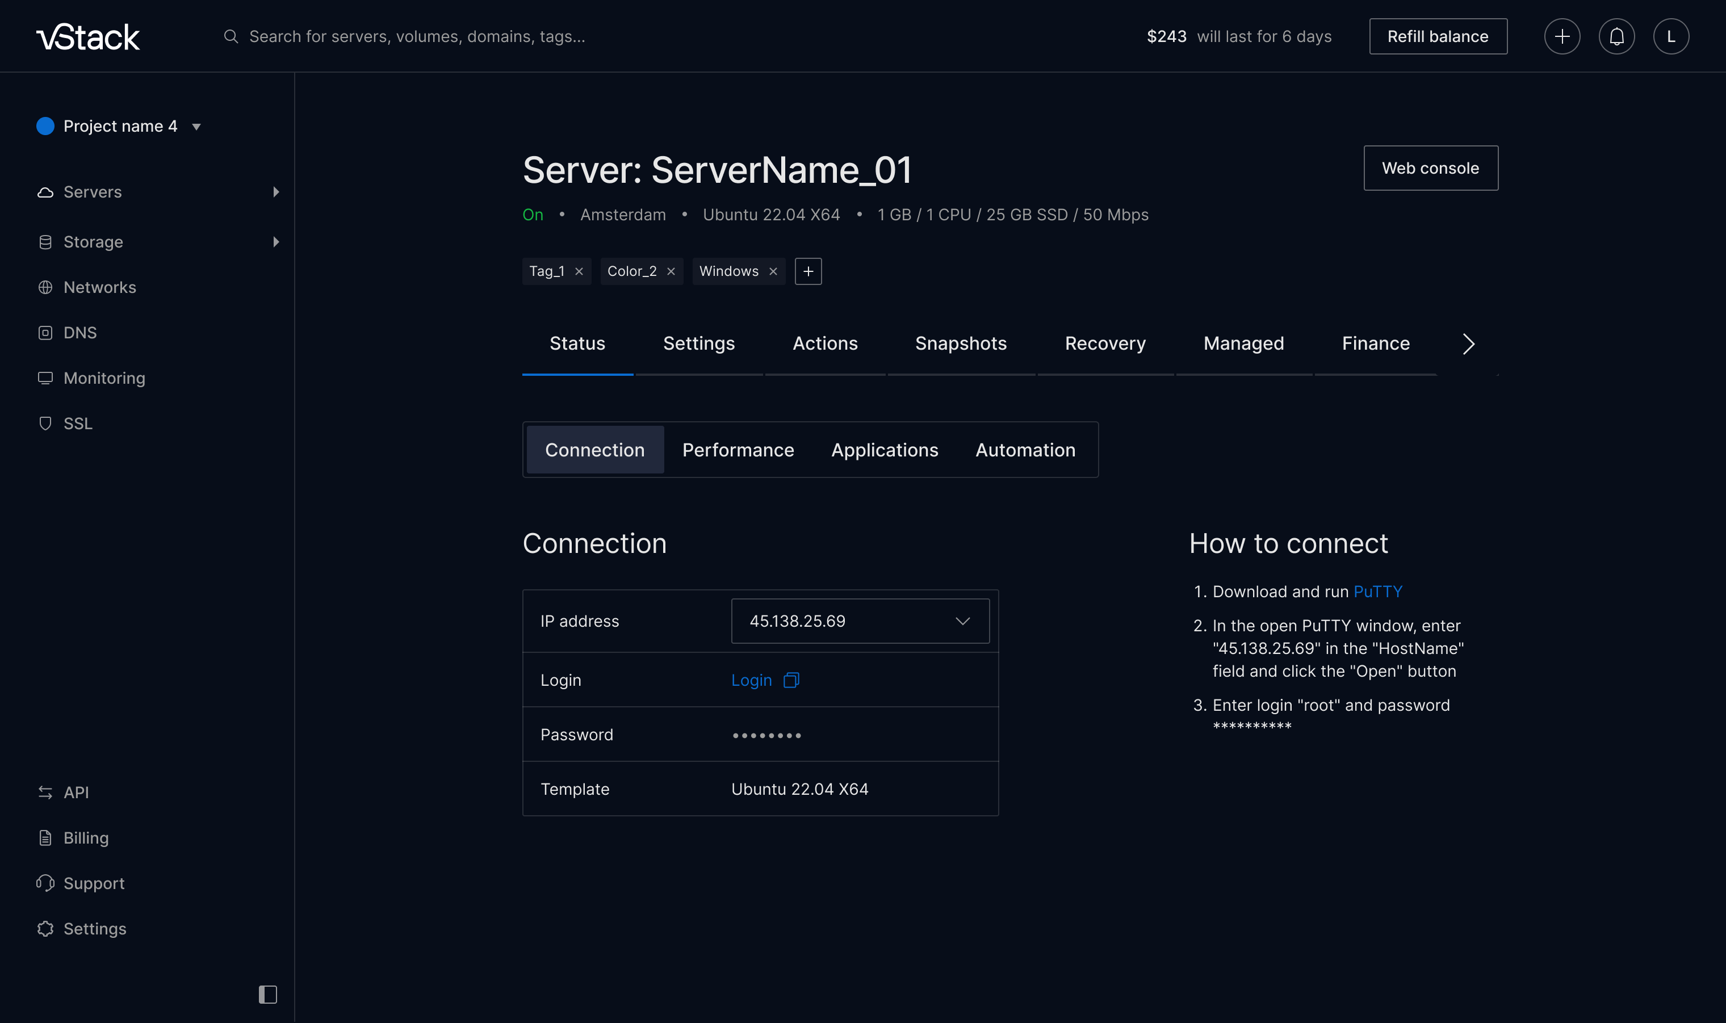This screenshot has height=1023, width=1726.
Task: Open notifications bell icon
Action: click(x=1616, y=36)
